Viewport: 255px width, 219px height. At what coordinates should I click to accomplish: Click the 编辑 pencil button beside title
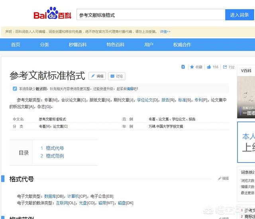[x=97, y=76]
